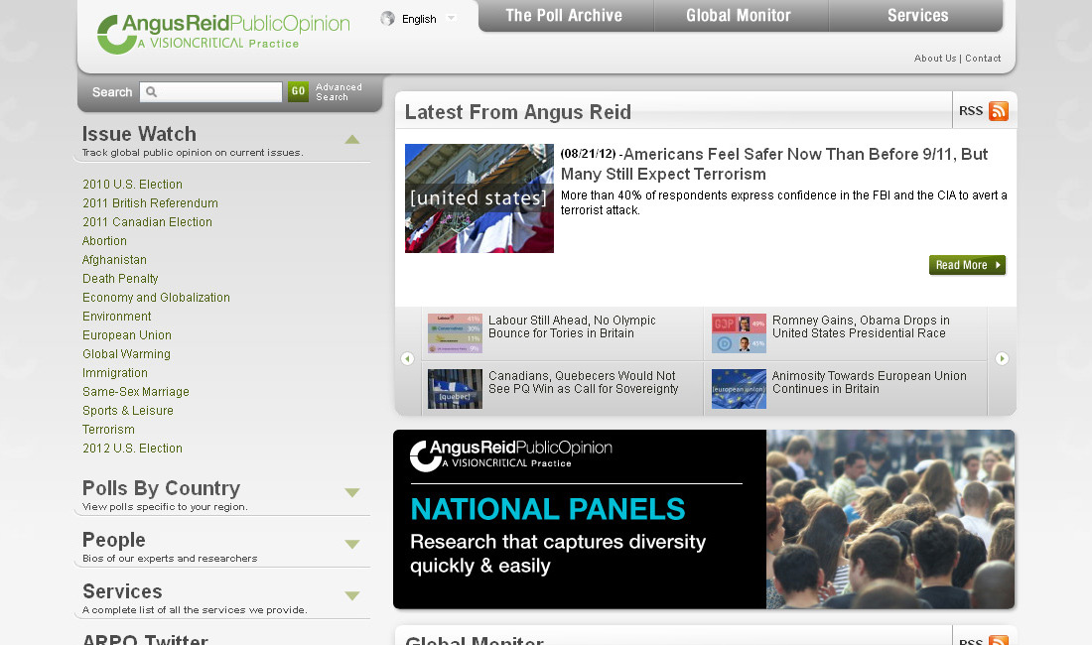Open 2012 U.S. Election issue link
The image size is (1092, 645).
(132, 449)
